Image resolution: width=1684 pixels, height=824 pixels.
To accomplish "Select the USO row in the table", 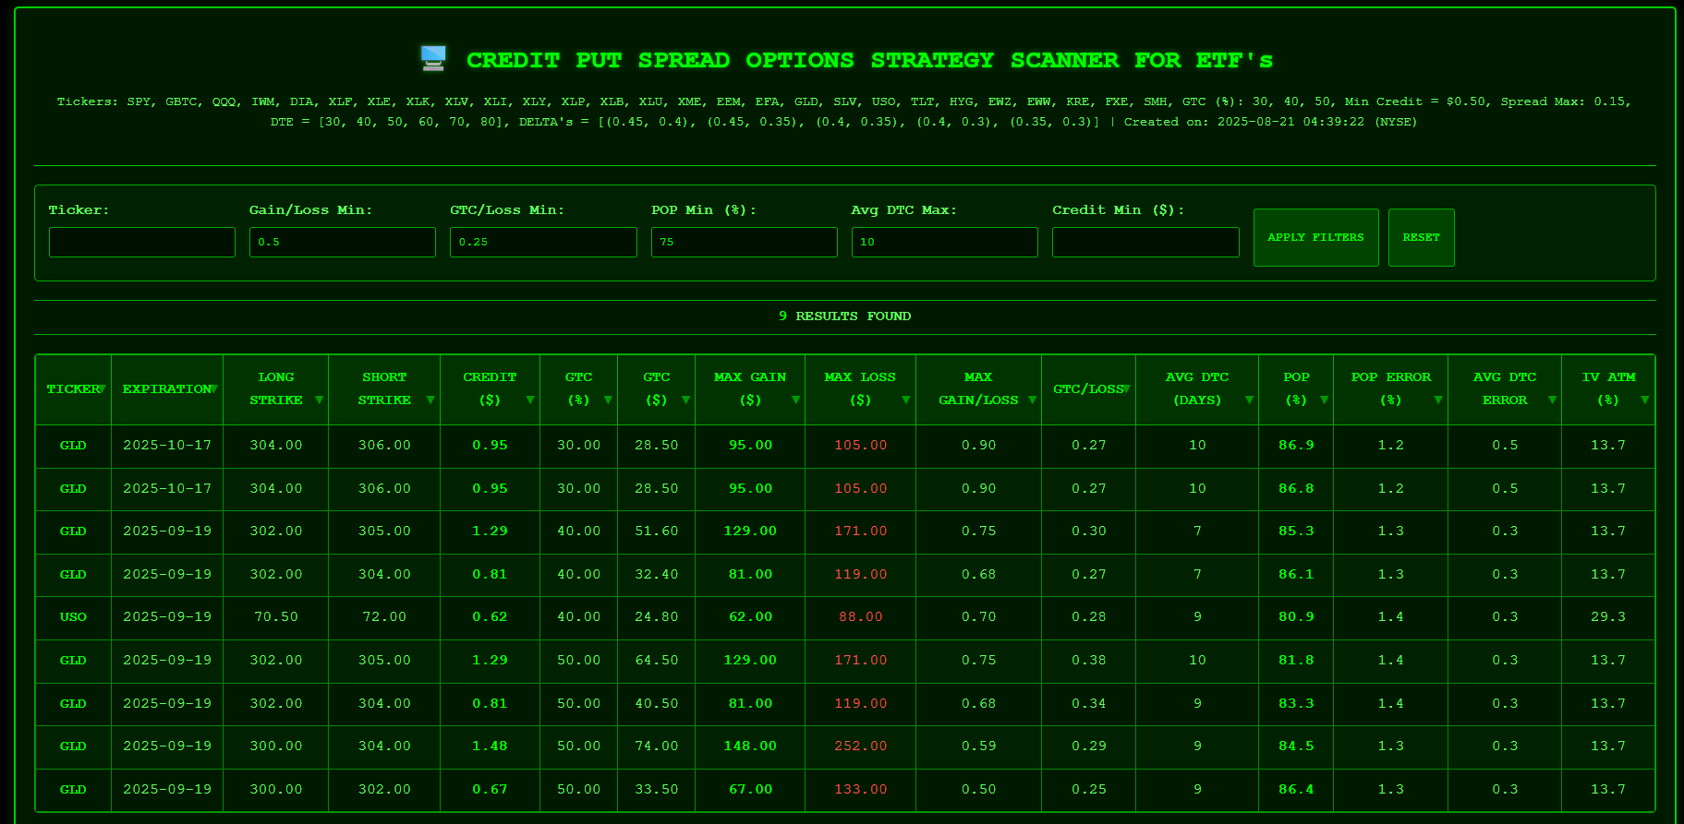I will 845,617.
